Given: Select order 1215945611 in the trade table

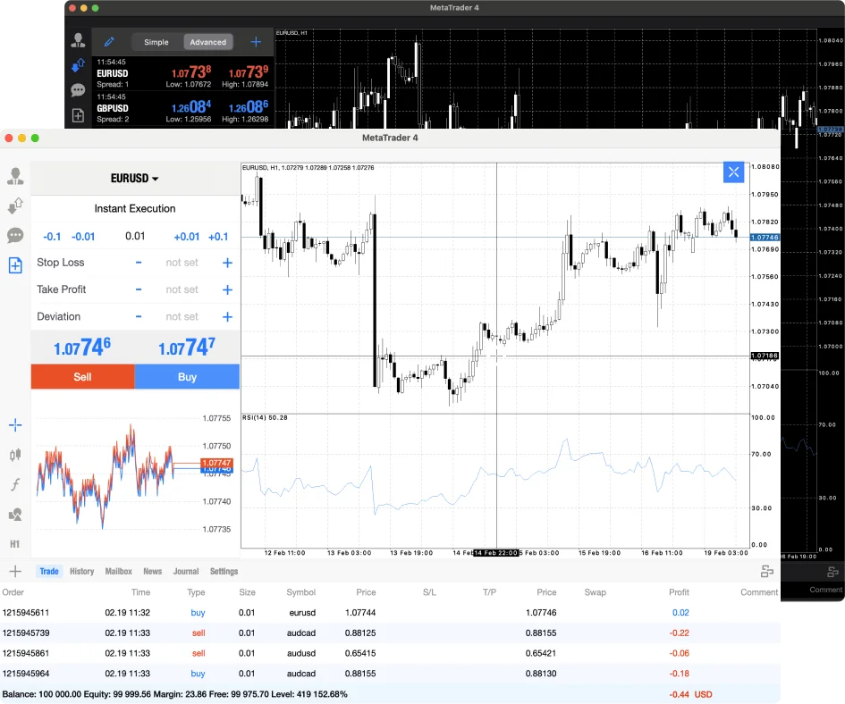Looking at the screenshot, I should coord(390,613).
